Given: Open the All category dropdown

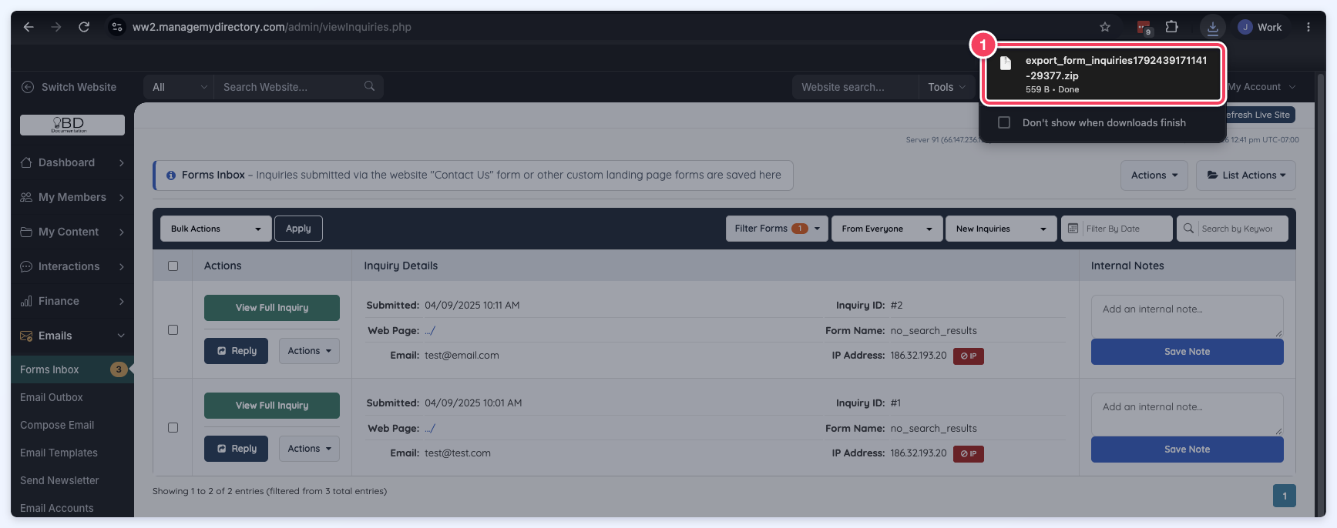Looking at the screenshot, I should (x=179, y=87).
